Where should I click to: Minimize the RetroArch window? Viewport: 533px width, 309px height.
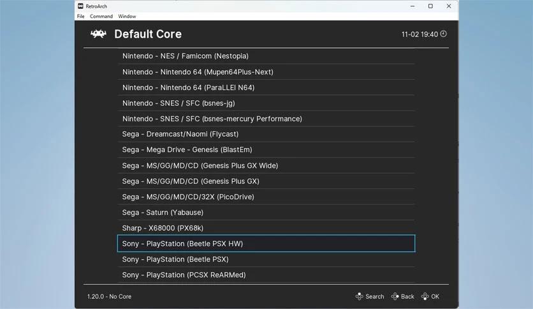pos(413,6)
